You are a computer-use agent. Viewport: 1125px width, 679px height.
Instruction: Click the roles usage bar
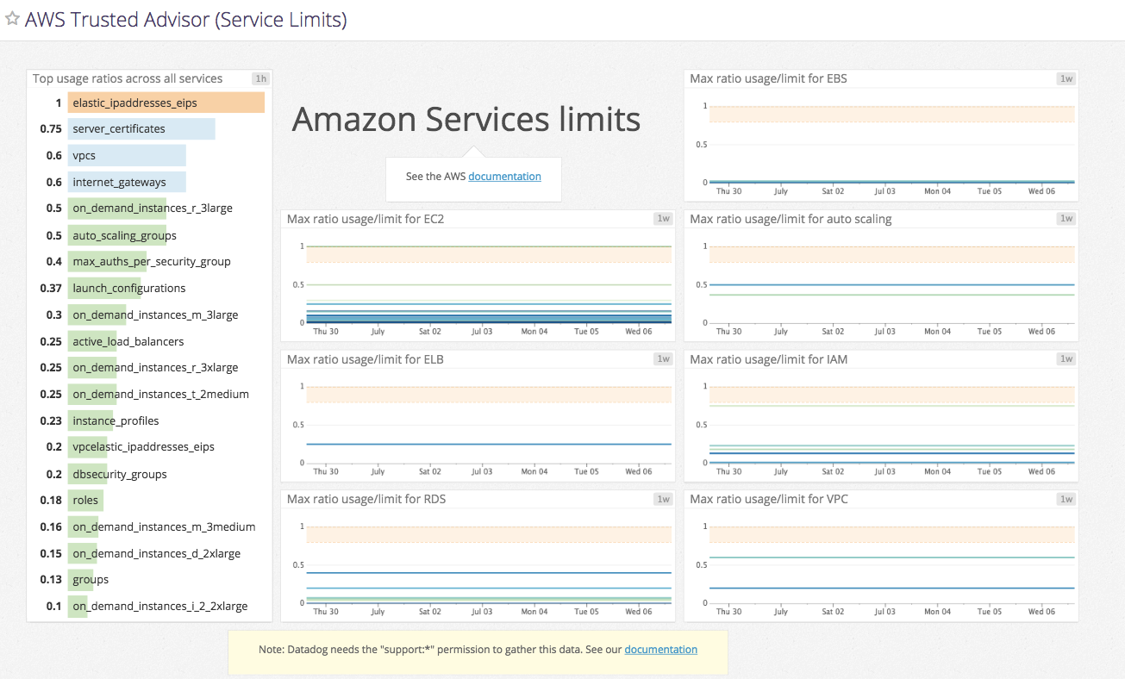pyautogui.click(x=84, y=500)
